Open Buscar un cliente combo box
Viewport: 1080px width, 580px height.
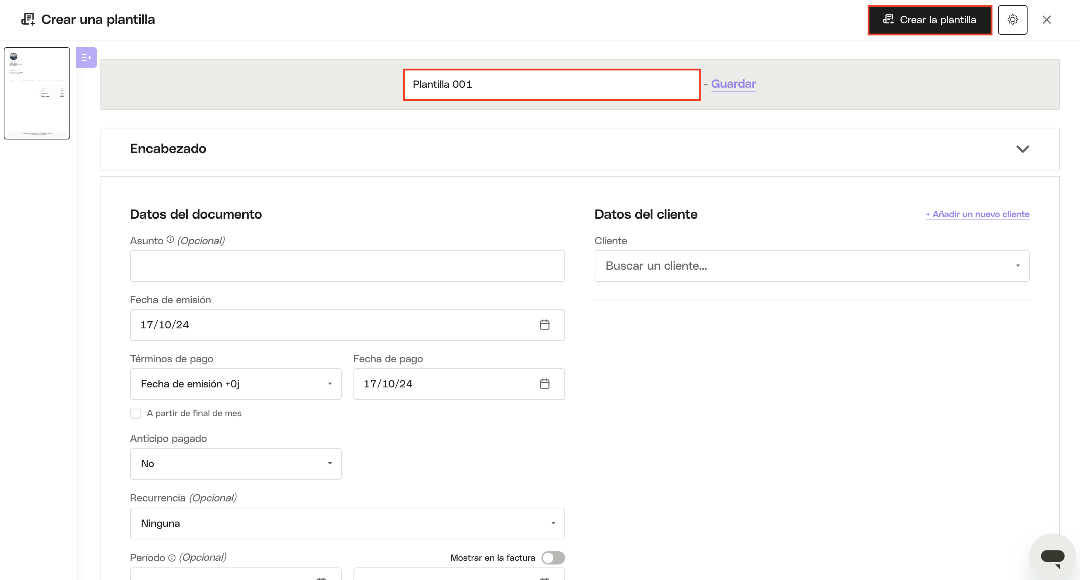coord(812,266)
